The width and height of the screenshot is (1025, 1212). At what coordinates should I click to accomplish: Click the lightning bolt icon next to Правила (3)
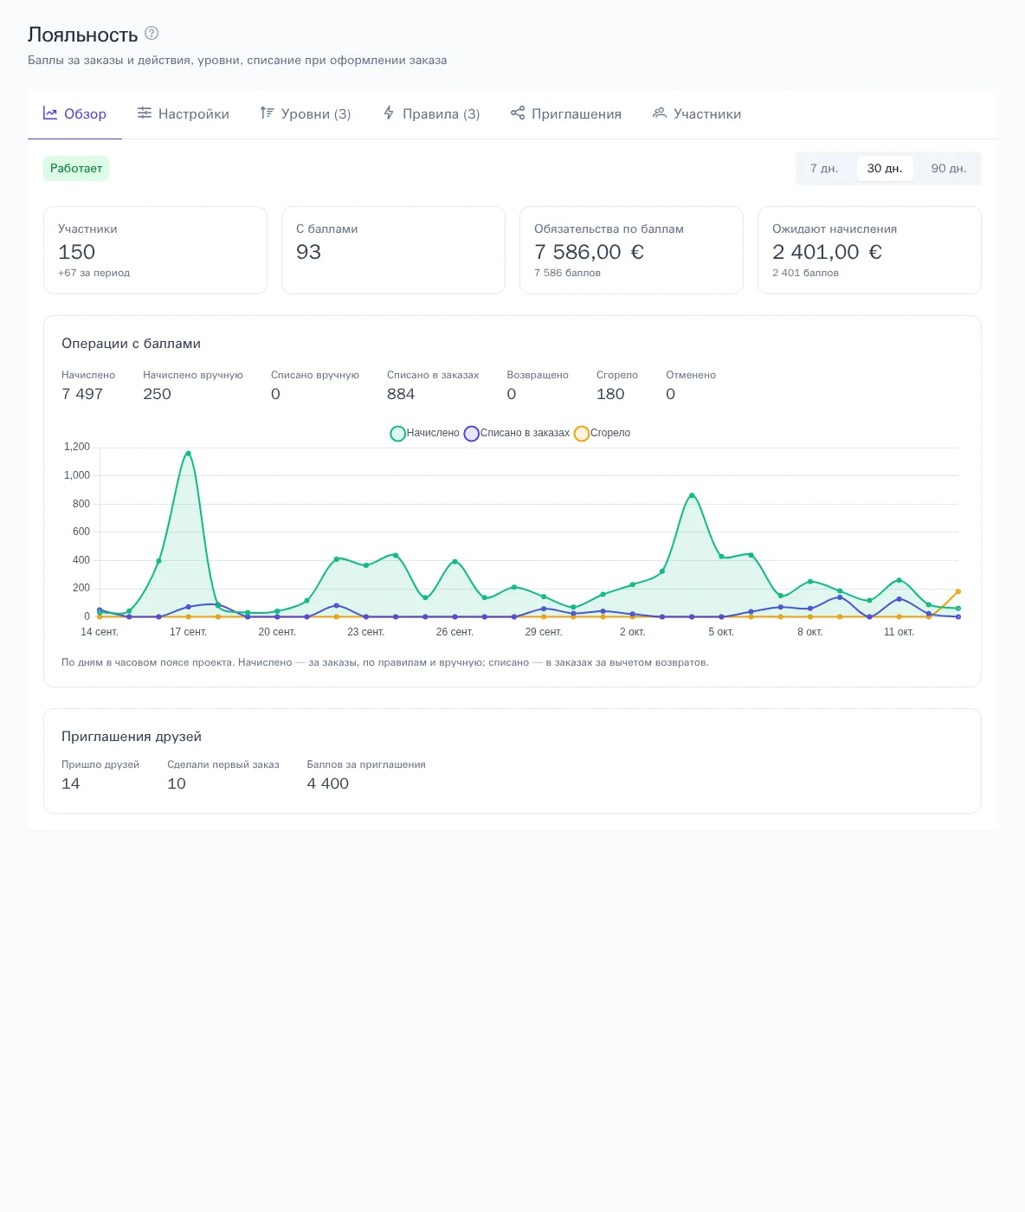tap(389, 113)
